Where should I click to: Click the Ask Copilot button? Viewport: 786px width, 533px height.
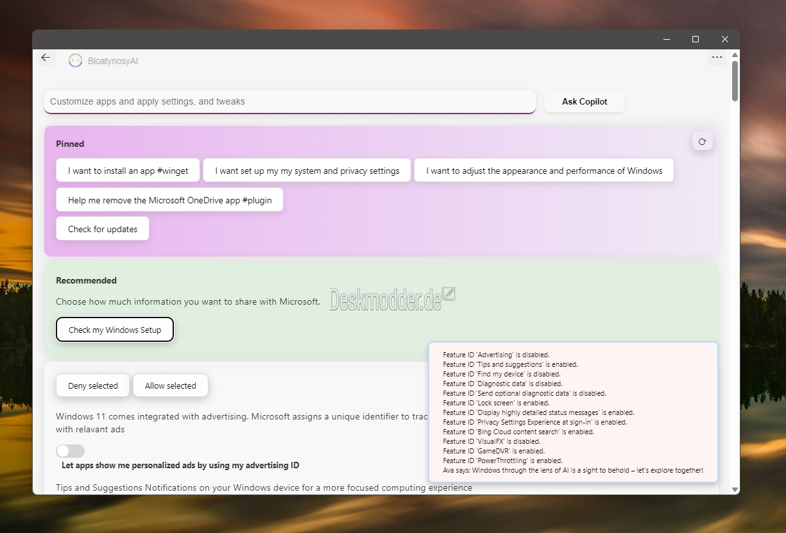coord(585,101)
